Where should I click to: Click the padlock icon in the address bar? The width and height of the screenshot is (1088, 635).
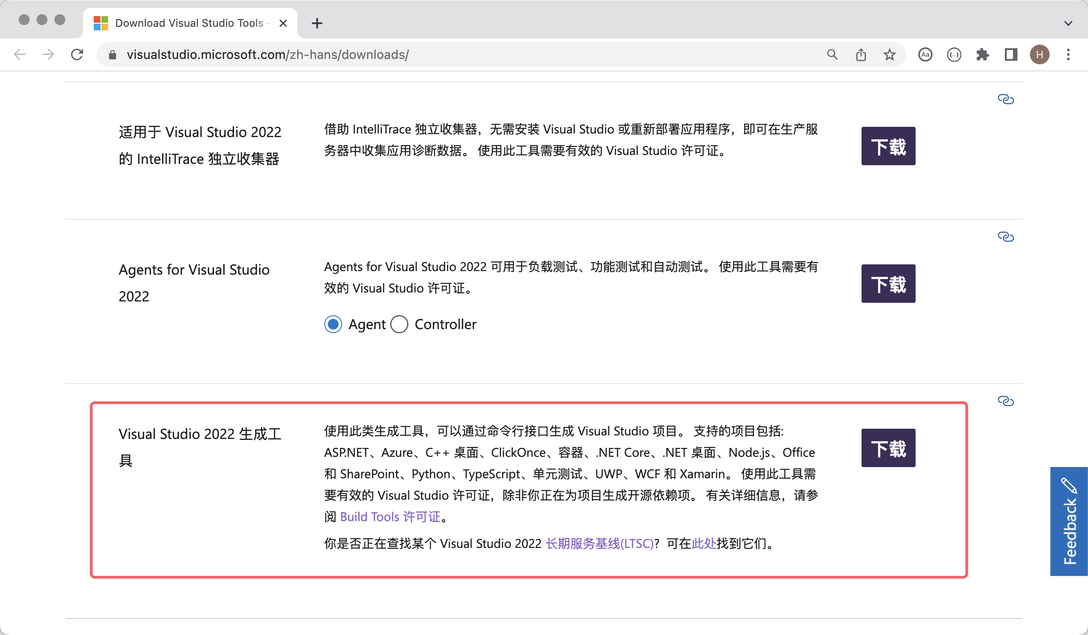[113, 54]
